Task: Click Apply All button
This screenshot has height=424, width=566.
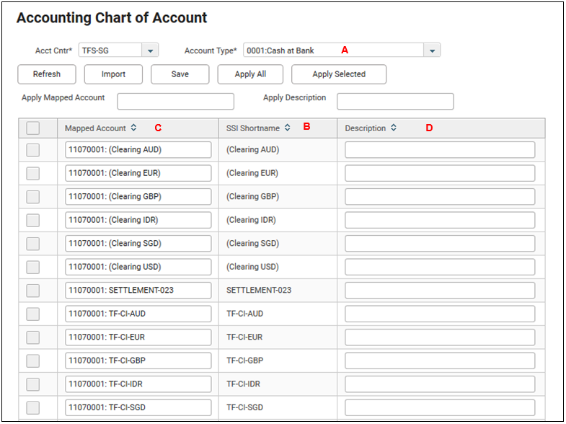Action: 250,74
